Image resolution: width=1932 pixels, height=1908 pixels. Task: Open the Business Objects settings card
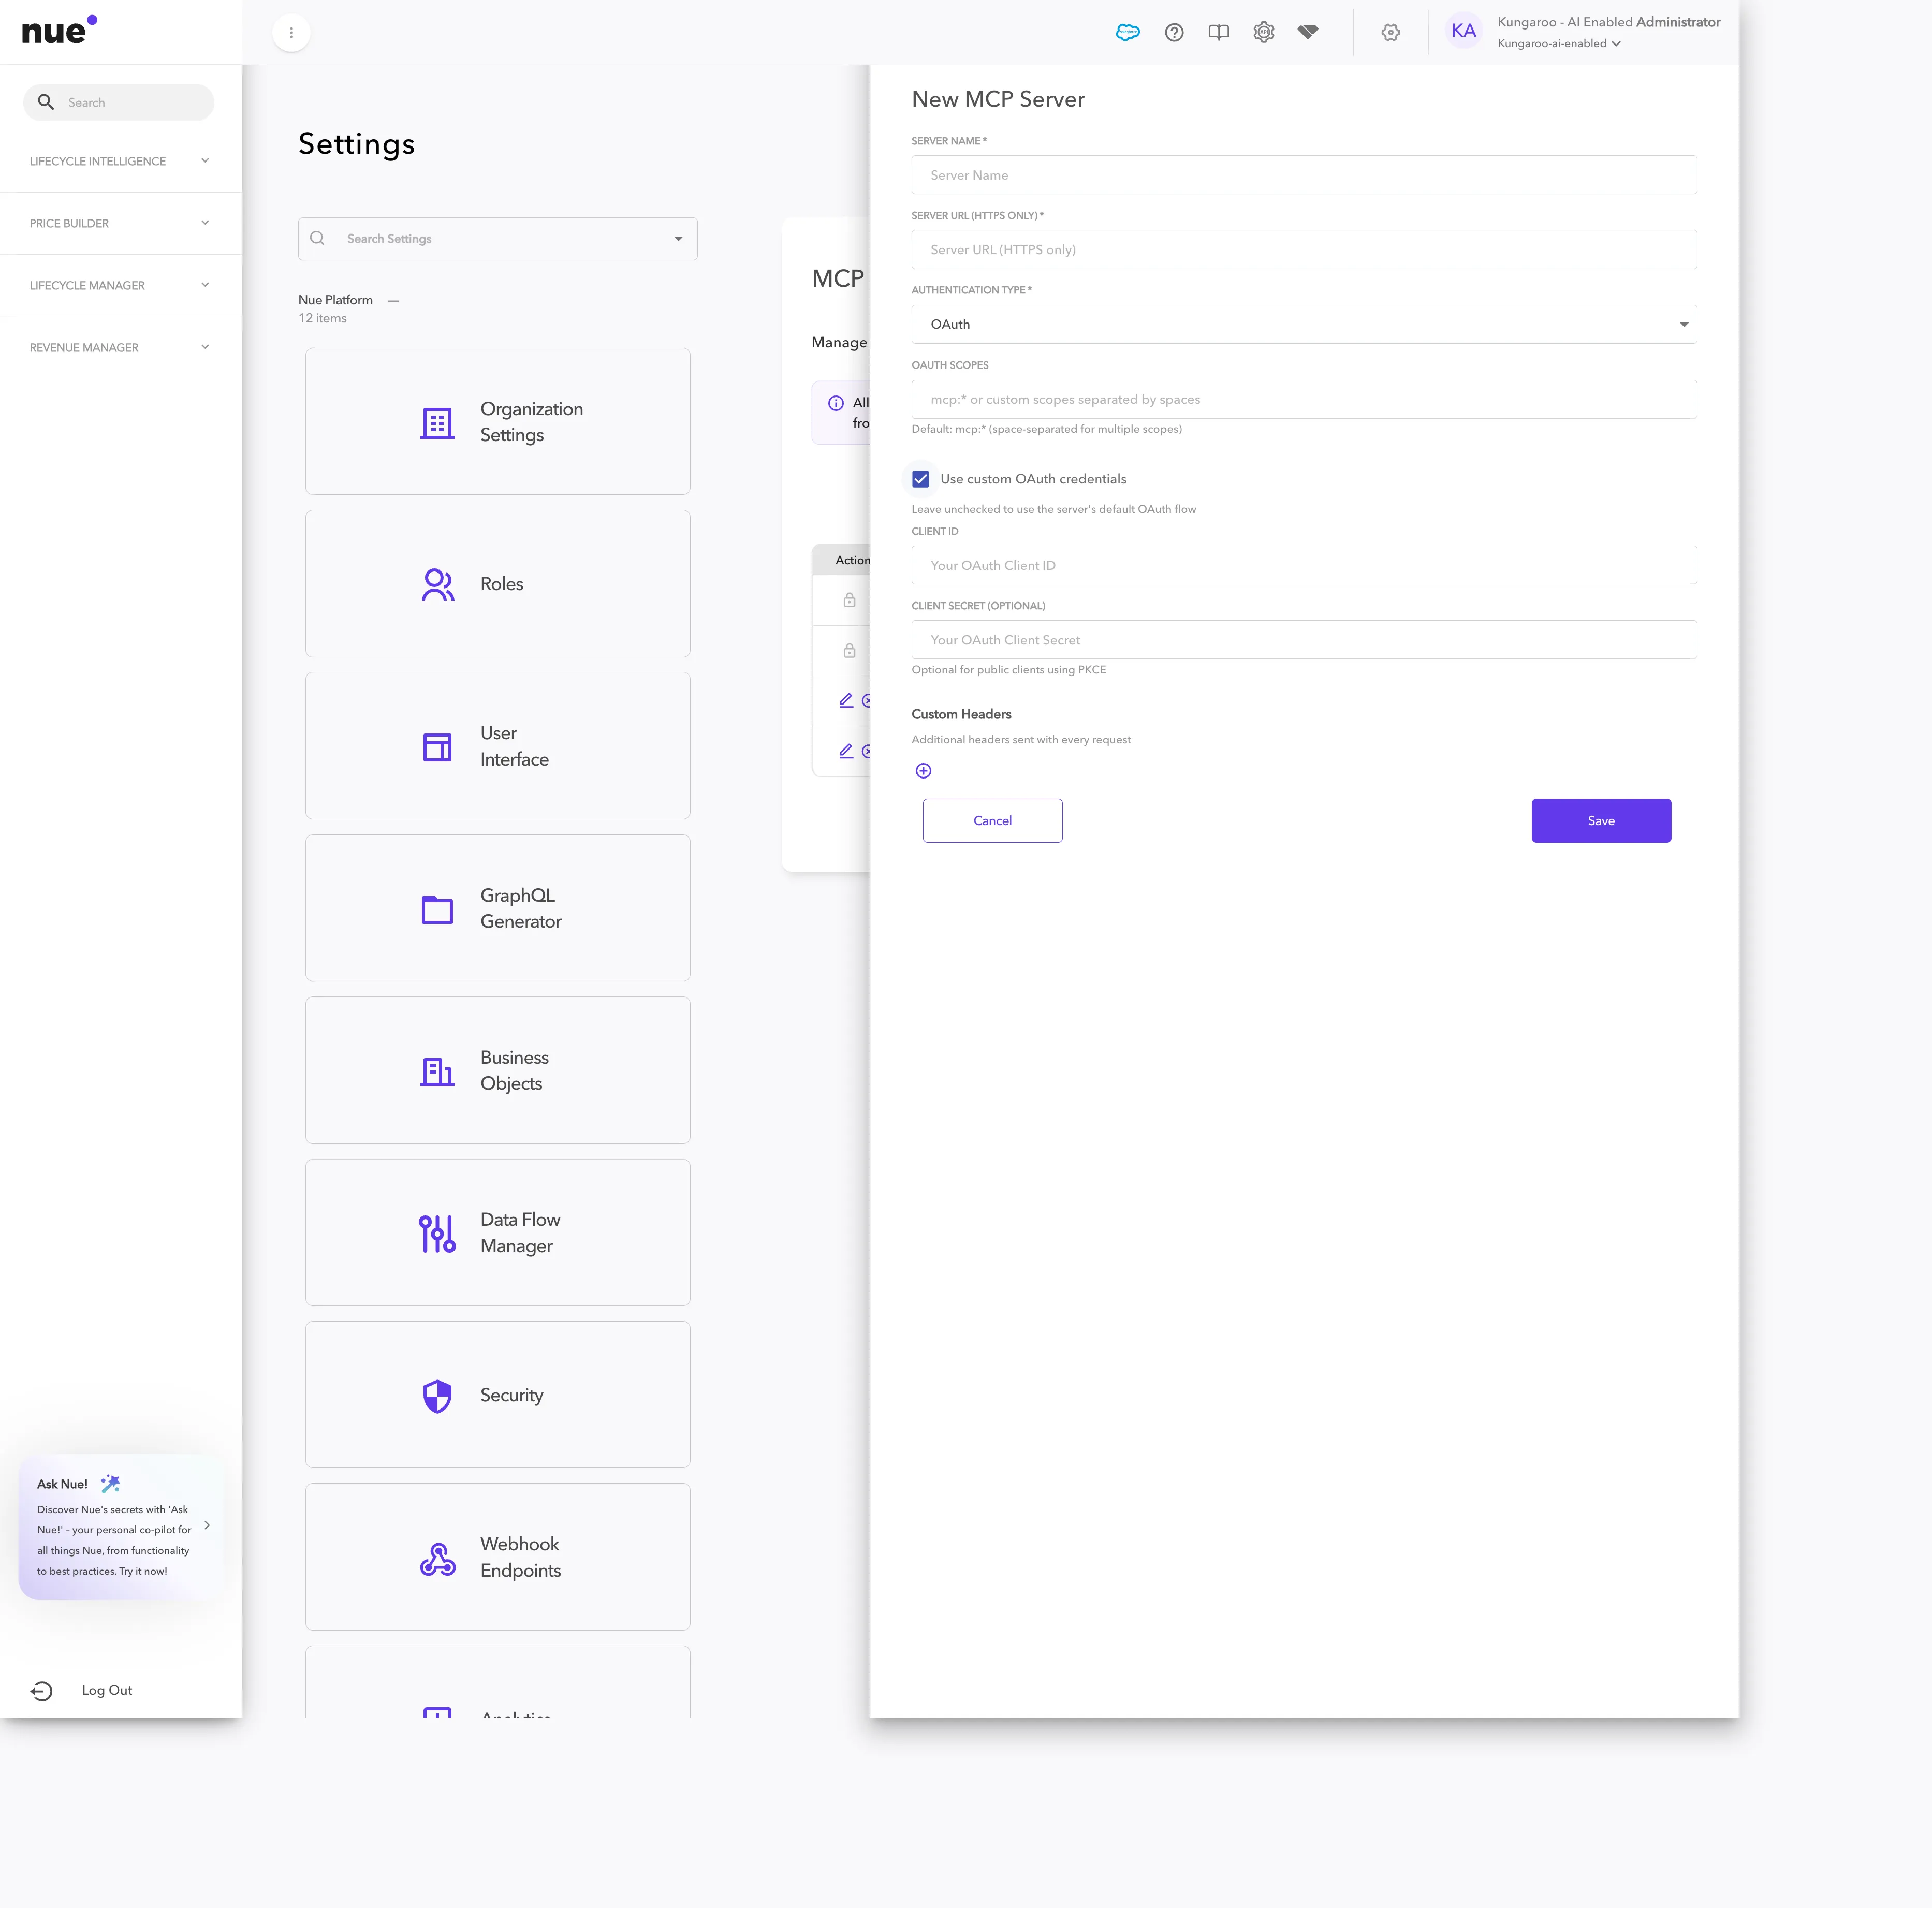pyautogui.click(x=497, y=1070)
